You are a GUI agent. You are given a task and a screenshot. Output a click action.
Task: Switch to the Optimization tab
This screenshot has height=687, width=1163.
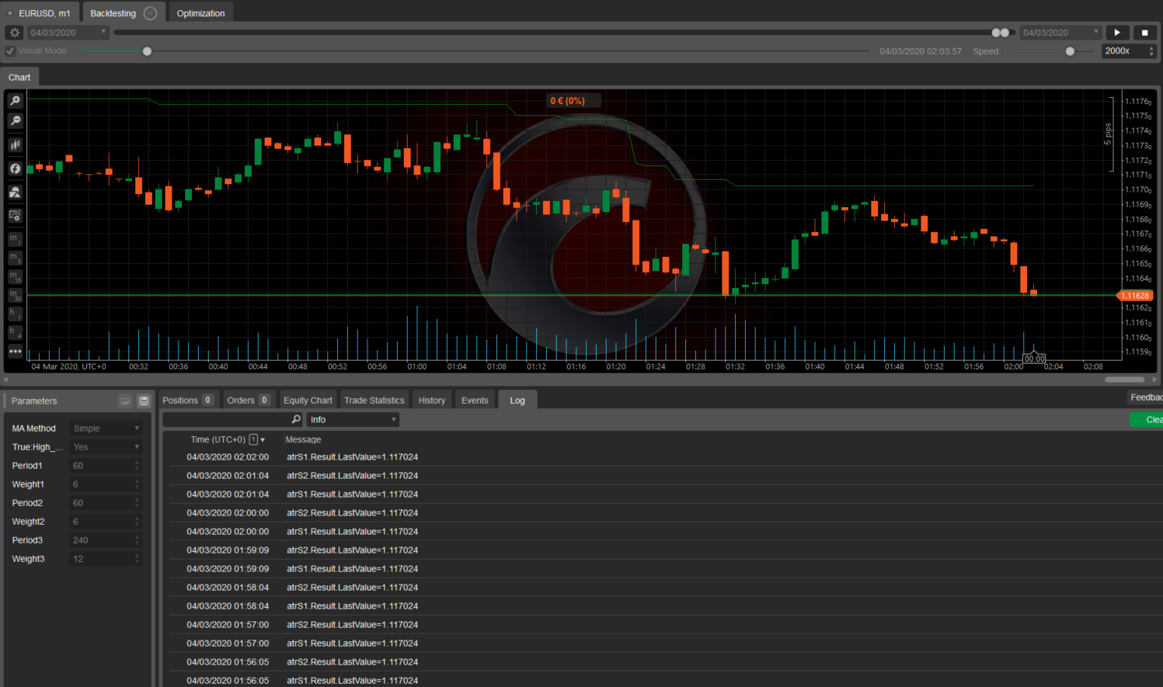point(200,13)
